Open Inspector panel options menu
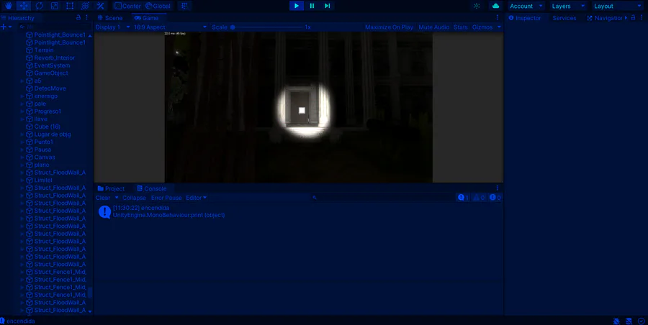Viewport: 648px width, 325px height. click(x=641, y=18)
